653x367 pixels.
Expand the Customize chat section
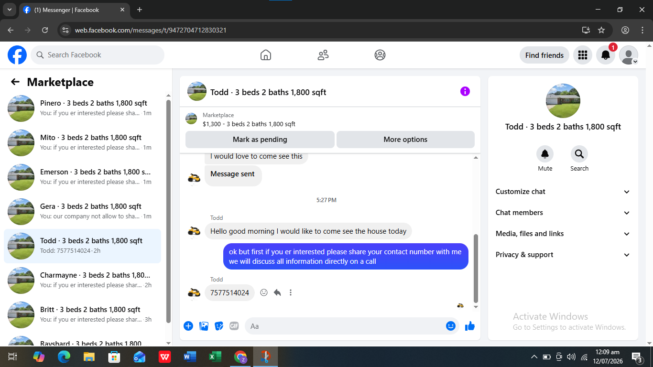pyautogui.click(x=563, y=192)
